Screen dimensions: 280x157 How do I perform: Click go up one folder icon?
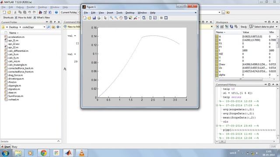click(x=53, y=27)
